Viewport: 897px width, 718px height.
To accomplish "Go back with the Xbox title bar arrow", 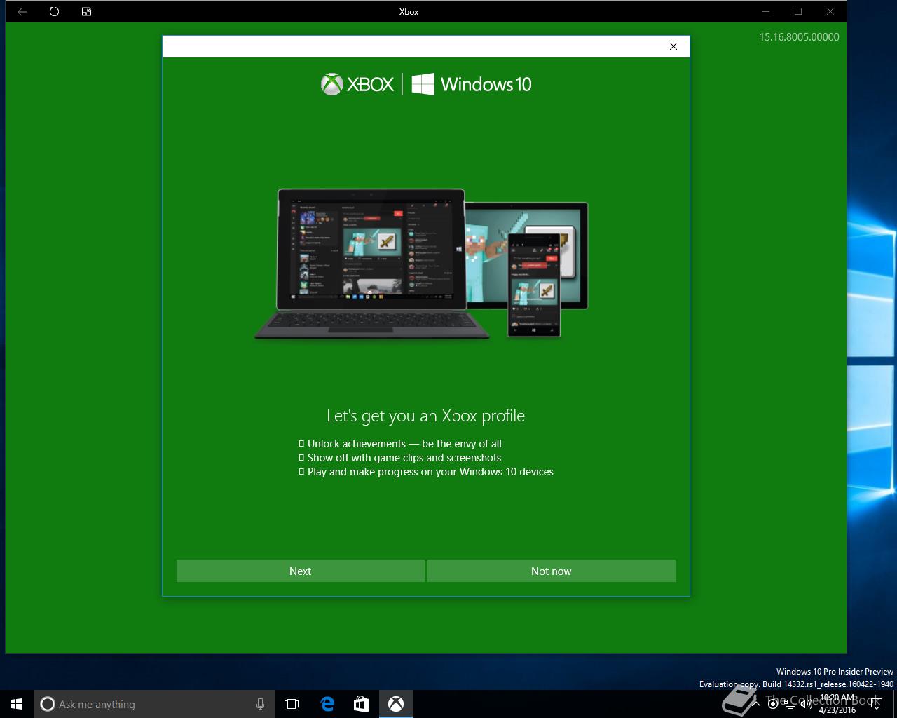I will 22,11.
